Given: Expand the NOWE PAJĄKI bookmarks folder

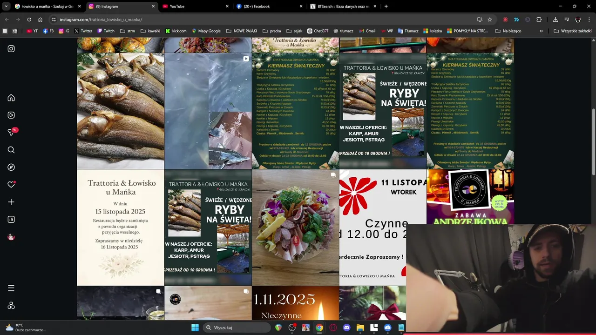Looking at the screenshot, I should [x=242, y=31].
